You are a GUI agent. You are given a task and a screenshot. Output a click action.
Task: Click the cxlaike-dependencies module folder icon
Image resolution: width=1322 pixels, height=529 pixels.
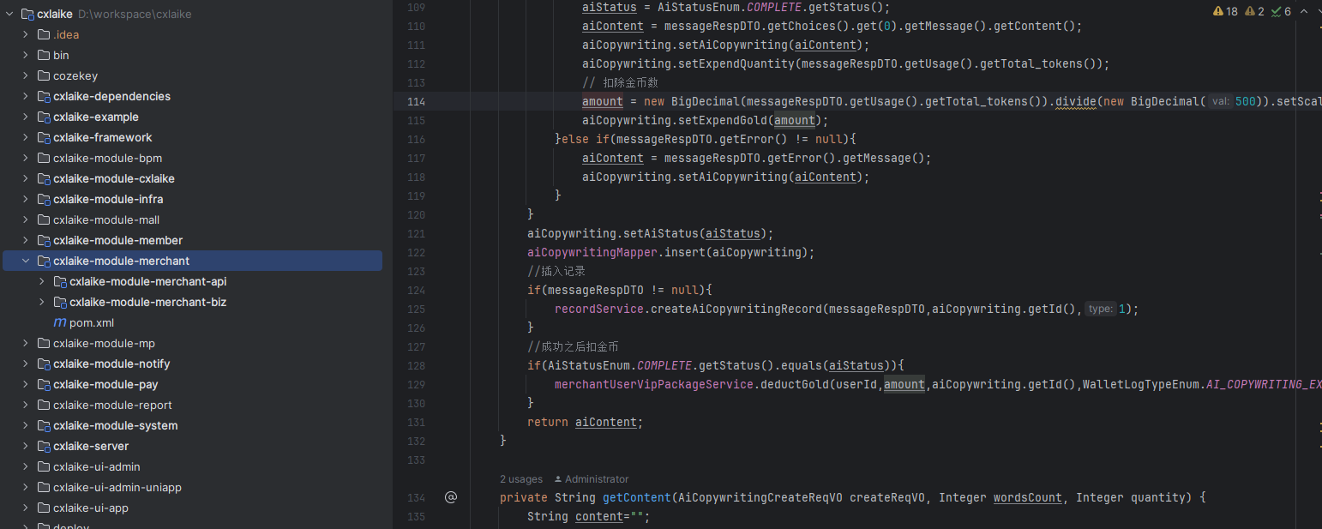pos(44,96)
